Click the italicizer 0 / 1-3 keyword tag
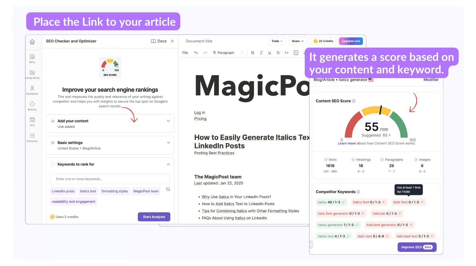 [388, 214]
